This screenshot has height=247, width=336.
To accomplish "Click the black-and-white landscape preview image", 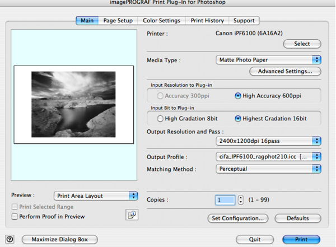I will click(x=73, y=104).
